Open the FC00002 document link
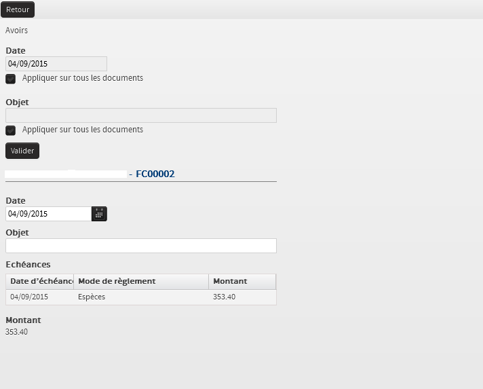Image resolution: width=483 pixels, height=389 pixels. (x=155, y=174)
